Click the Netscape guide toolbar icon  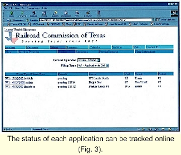tap(66, 14)
